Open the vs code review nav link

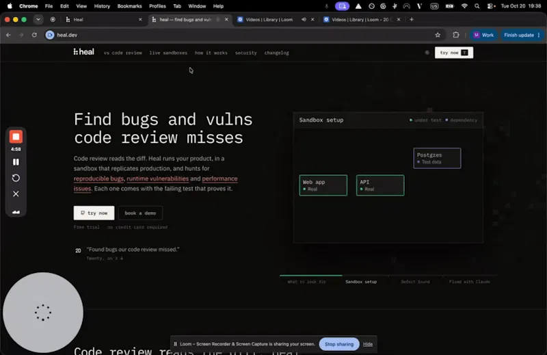123,53
